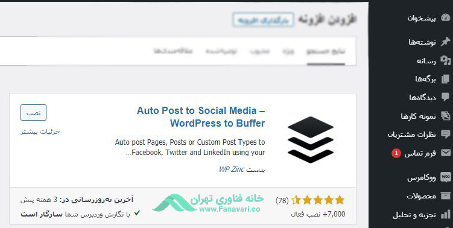Click the red notification badge on فرم تماس
Viewport: 453px width, 228px height.
click(x=396, y=153)
